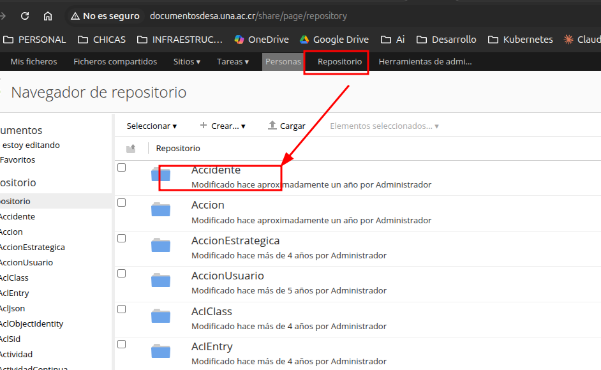Open the AccionEstrategica folder name link
The height and width of the screenshot is (370, 601).
click(235, 241)
